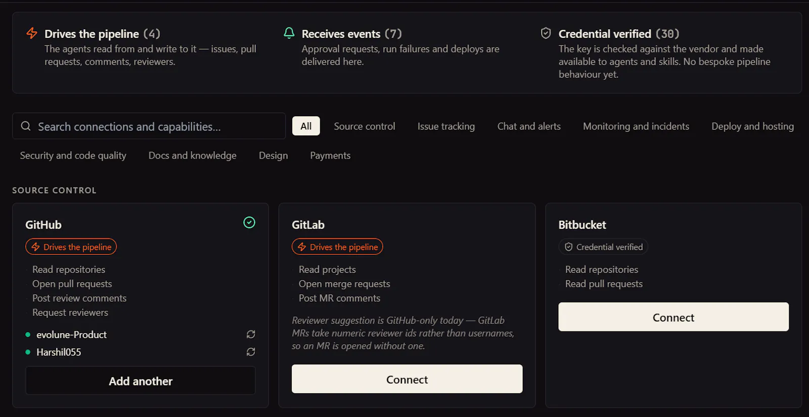This screenshot has width=809, height=417.
Task: Open Monitoring and incidents filter
Action: pyautogui.click(x=636, y=126)
